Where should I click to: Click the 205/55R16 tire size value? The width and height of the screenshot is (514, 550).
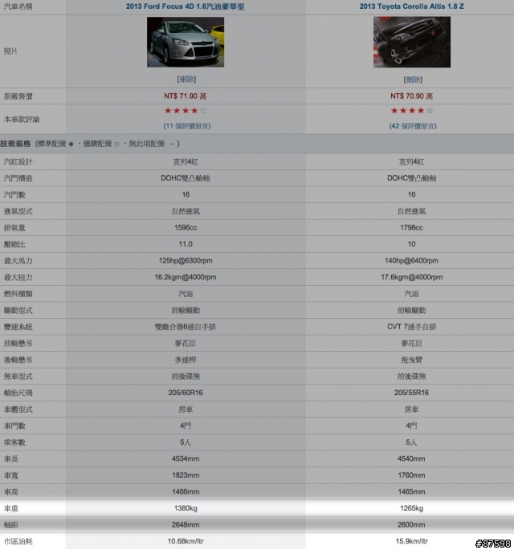(411, 393)
